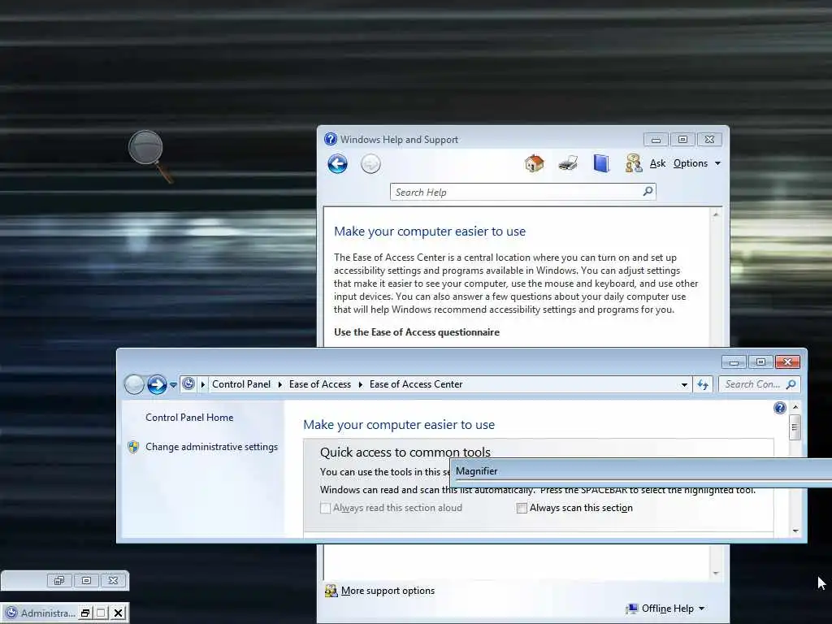Click the back button in Control Panel window
Image resolution: width=832 pixels, height=624 pixels.
click(x=134, y=384)
